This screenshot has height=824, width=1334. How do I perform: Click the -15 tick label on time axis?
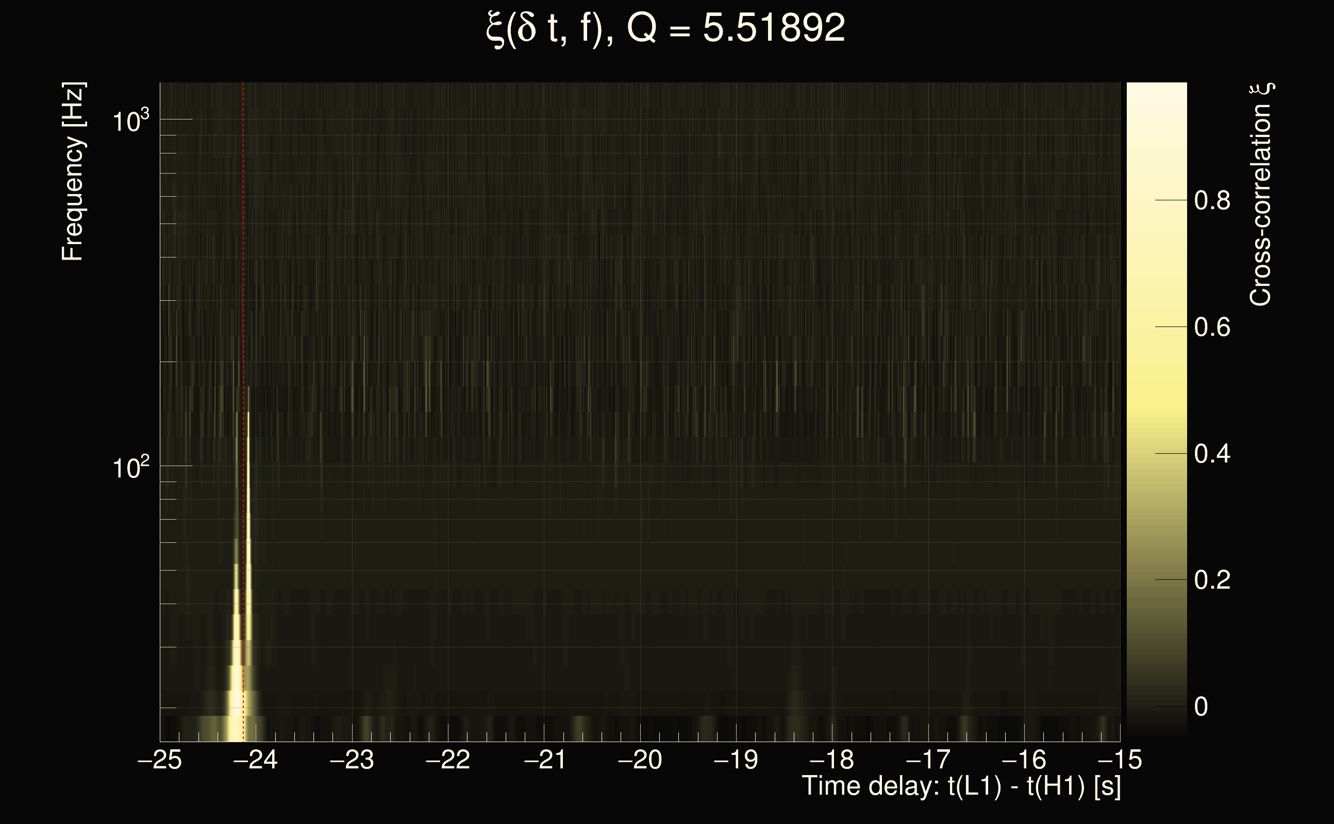pyautogui.click(x=1120, y=760)
